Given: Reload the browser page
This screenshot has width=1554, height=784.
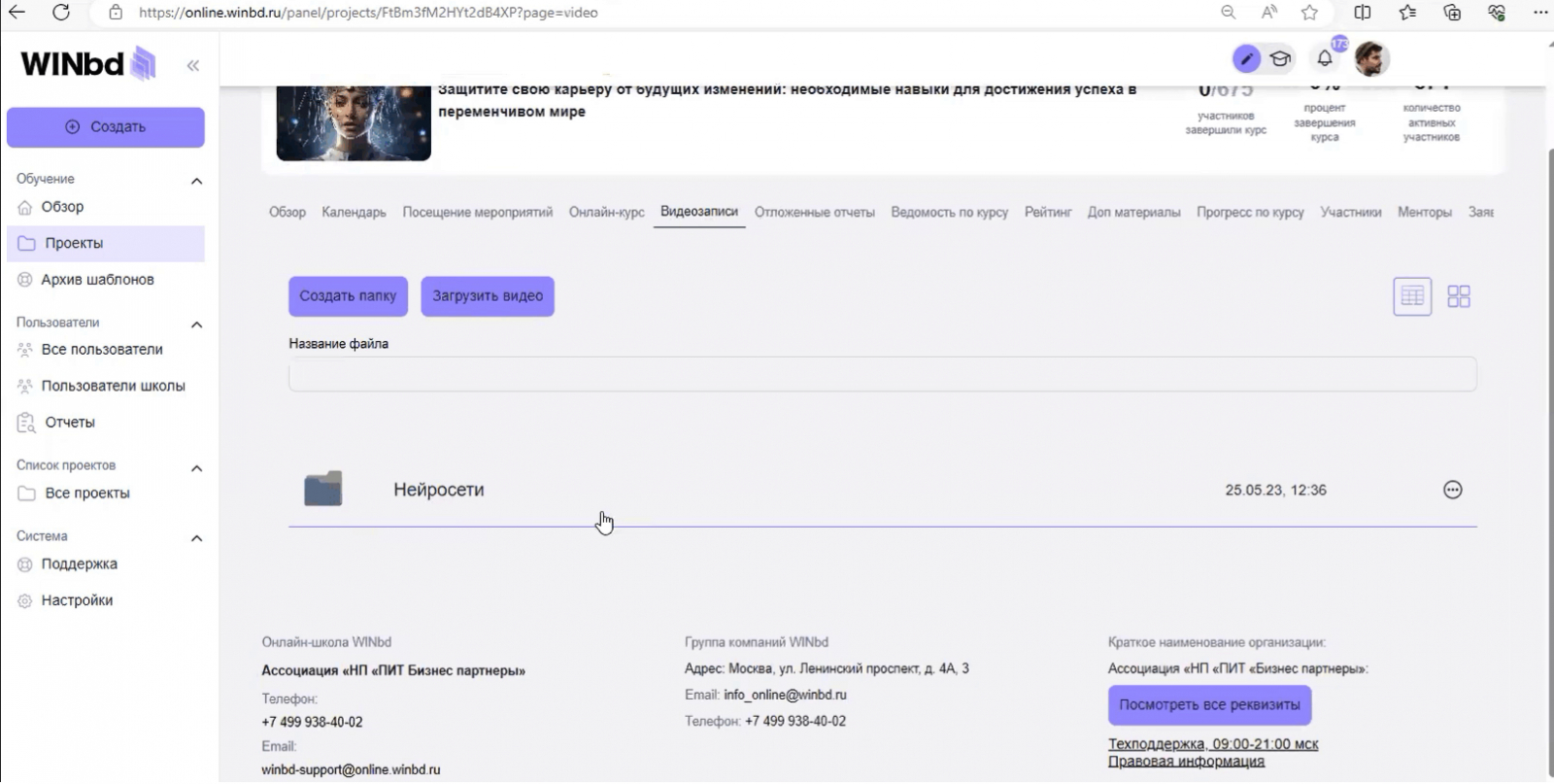Looking at the screenshot, I should coord(61,13).
